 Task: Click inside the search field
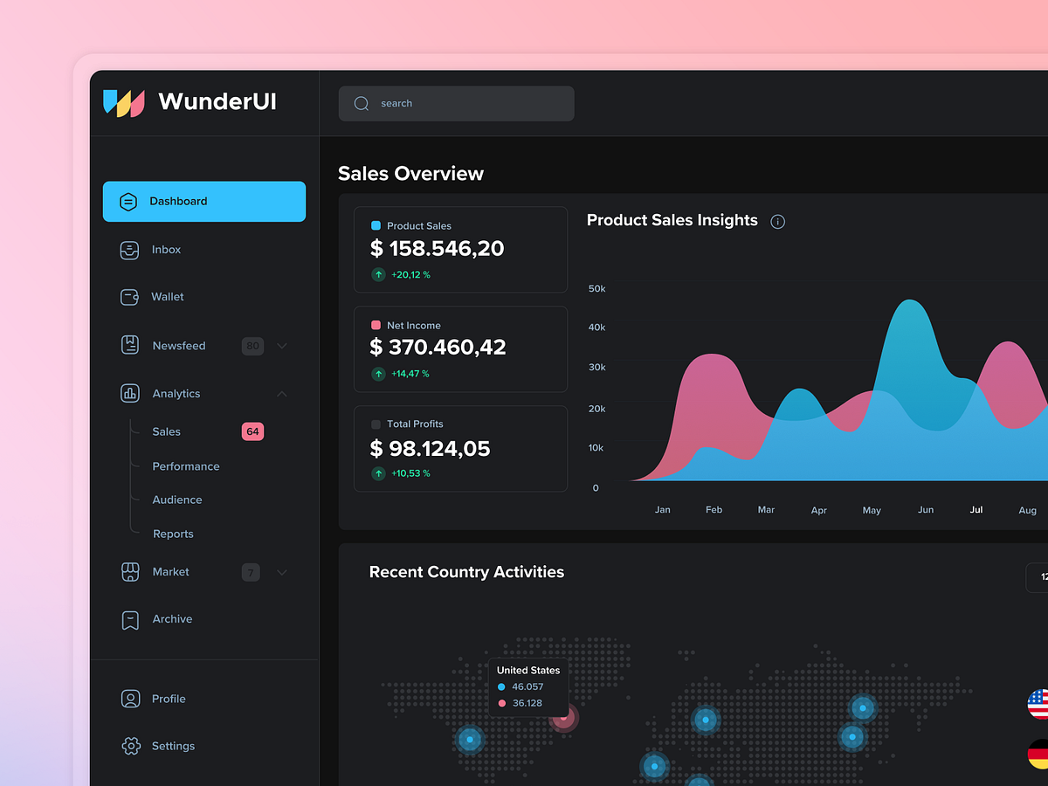tap(456, 103)
